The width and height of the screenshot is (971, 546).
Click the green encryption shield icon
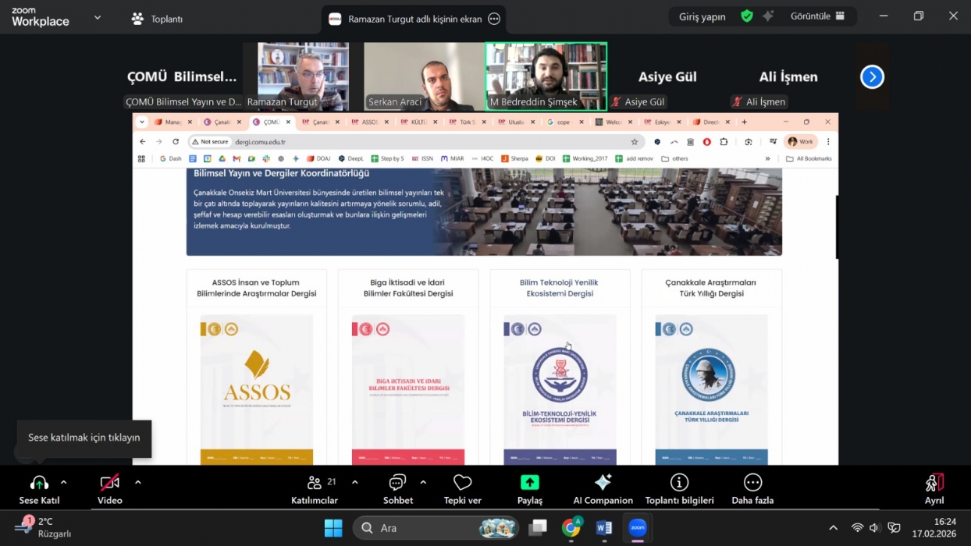click(747, 16)
